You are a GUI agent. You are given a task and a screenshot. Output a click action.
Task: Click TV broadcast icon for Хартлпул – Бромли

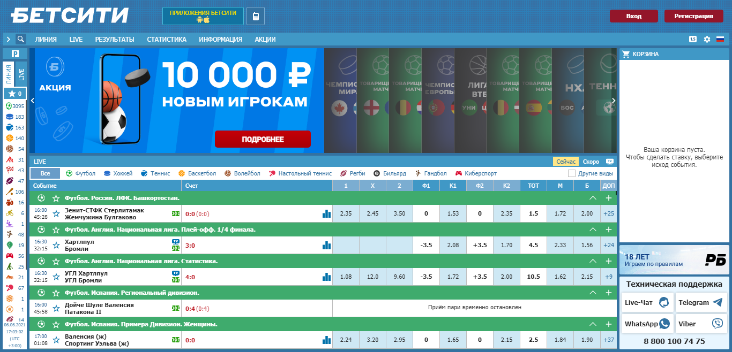point(176,241)
